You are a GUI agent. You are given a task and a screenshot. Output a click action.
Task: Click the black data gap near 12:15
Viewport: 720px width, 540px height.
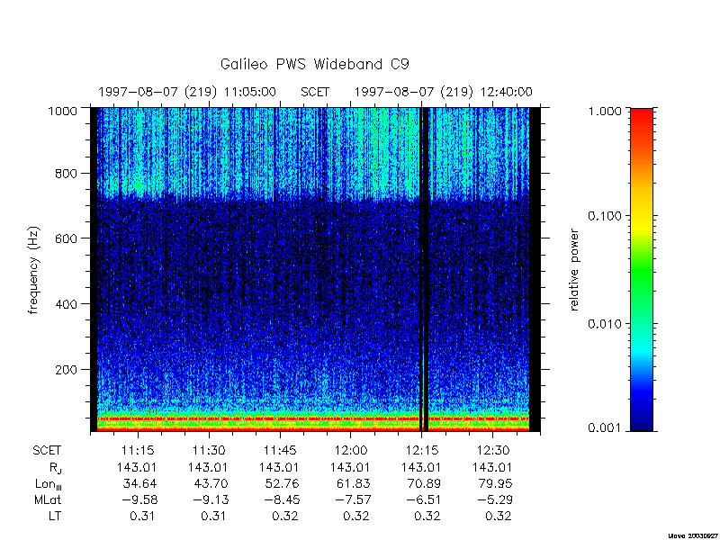click(x=425, y=270)
